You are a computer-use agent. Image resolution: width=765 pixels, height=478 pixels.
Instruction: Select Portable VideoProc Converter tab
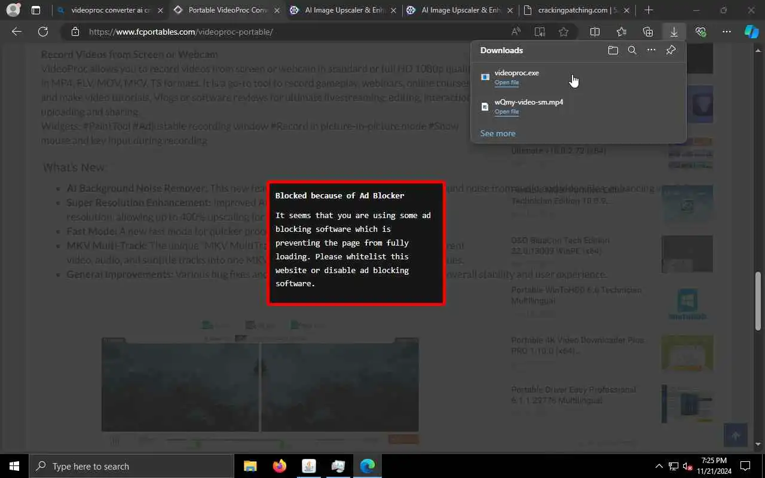coord(227,10)
